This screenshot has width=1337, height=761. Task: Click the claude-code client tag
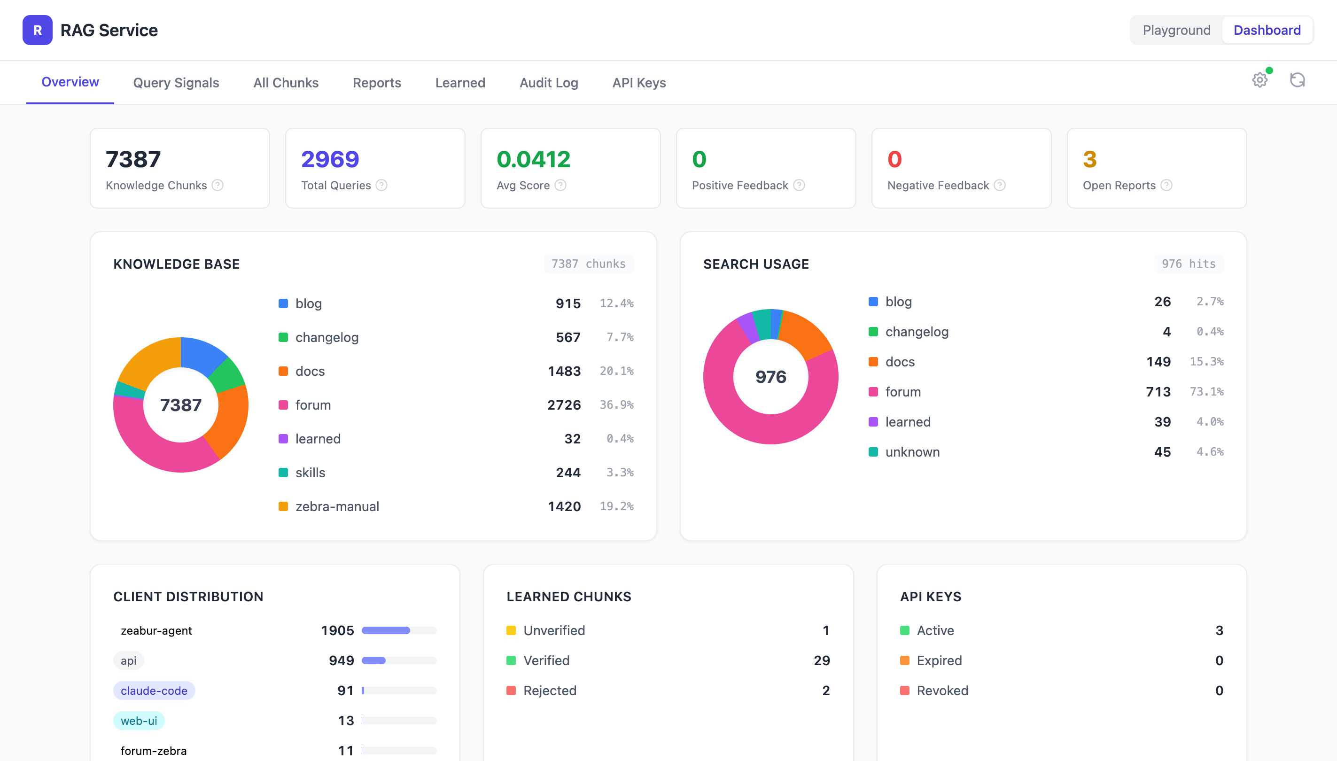point(154,690)
